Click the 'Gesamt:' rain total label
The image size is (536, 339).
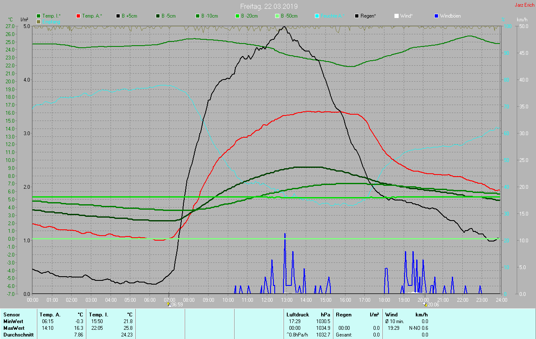pyautogui.click(x=344, y=335)
